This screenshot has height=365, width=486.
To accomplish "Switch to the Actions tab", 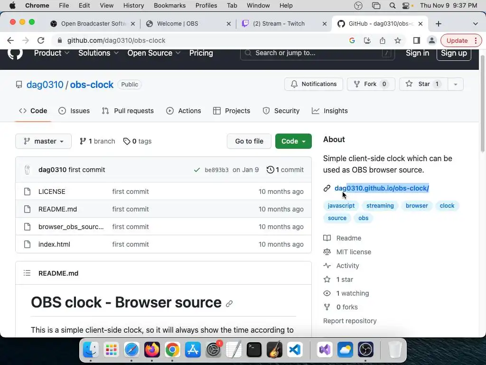I will (x=184, y=111).
